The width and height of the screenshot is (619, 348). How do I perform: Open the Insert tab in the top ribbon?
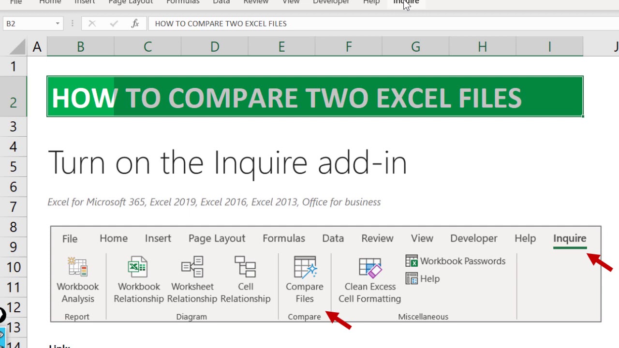click(x=85, y=2)
